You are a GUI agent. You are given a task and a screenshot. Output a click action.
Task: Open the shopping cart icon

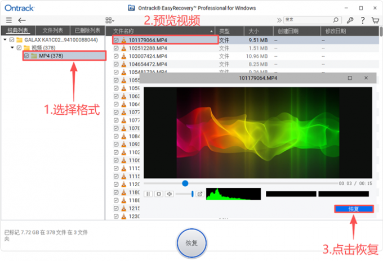(x=375, y=20)
